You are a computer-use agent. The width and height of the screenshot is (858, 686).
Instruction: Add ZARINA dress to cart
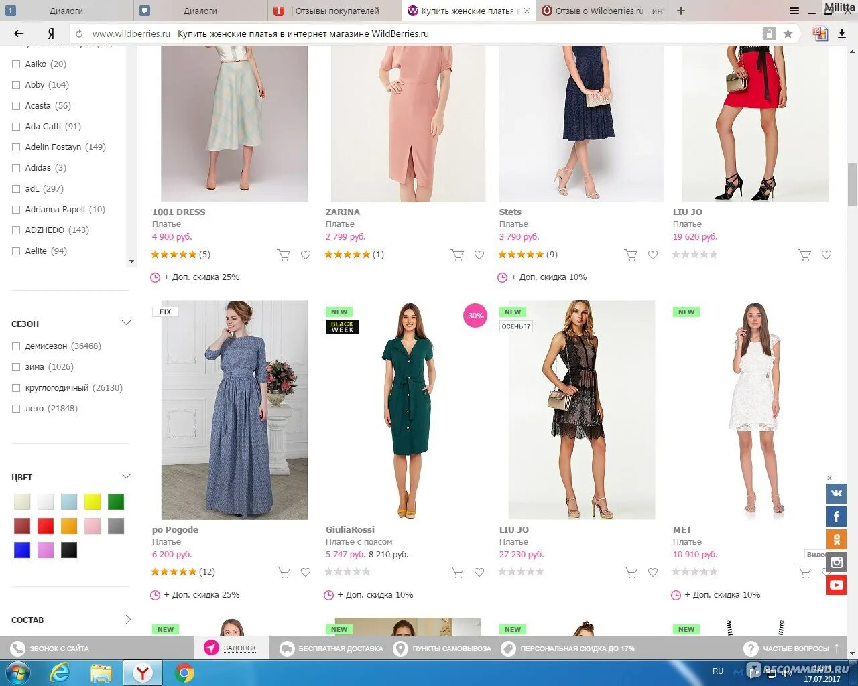pos(457,255)
